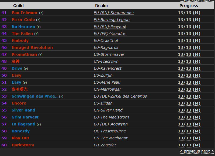Open the US-Aerie Peak realm link
Image resolution: width=215 pixels, height=156 pixels.
pyautogui.click(x=107, y=82)
